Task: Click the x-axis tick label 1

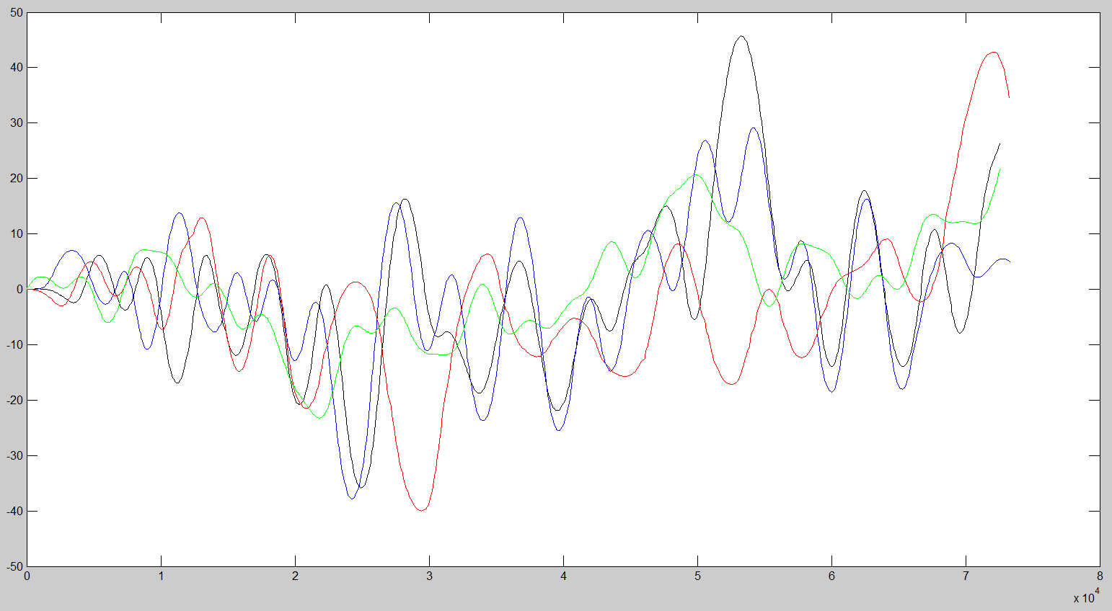Action: click(162, 576)
